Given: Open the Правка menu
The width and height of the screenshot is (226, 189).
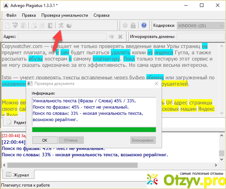Looking at the screenshot, I should [x=29, y=15].
